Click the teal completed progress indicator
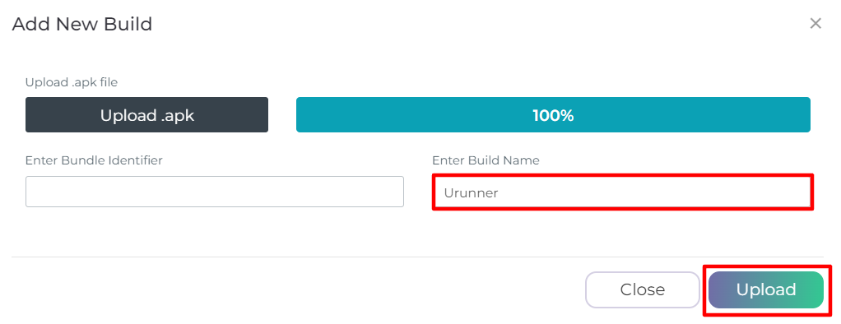Image resolution: width=841 pixels, height=324 pixels. 553,115
